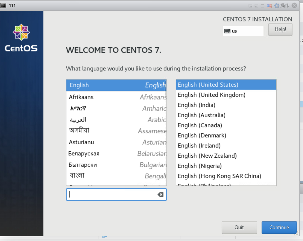Select English (Australia) locale
The height and width of the screenshot is (241, 303).
(x=201, y=115)
